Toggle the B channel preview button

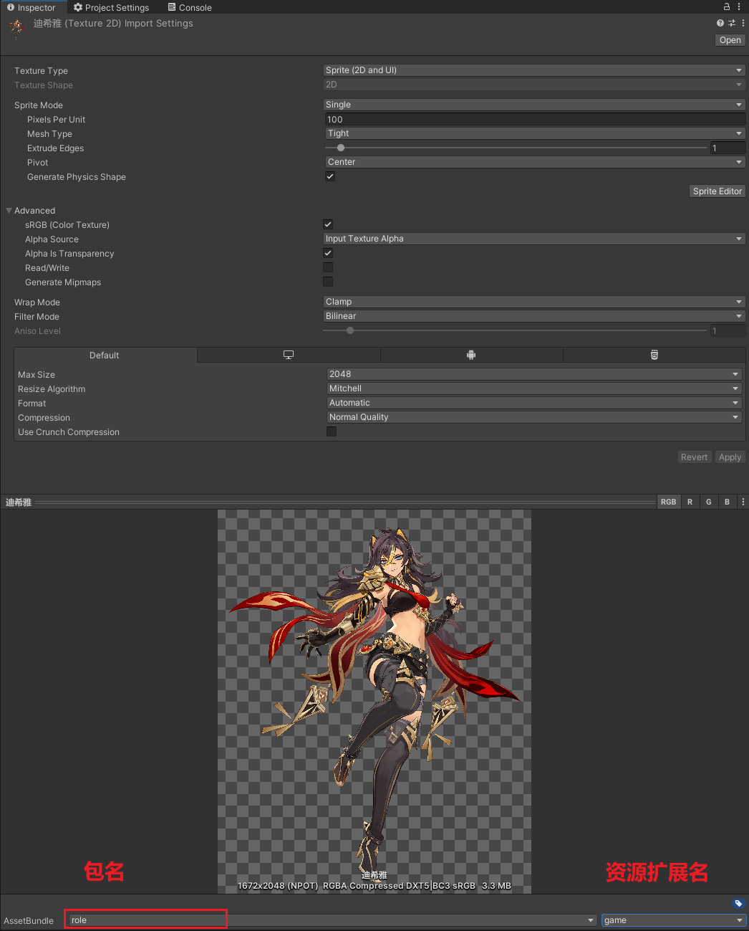(x=727, y=502)
